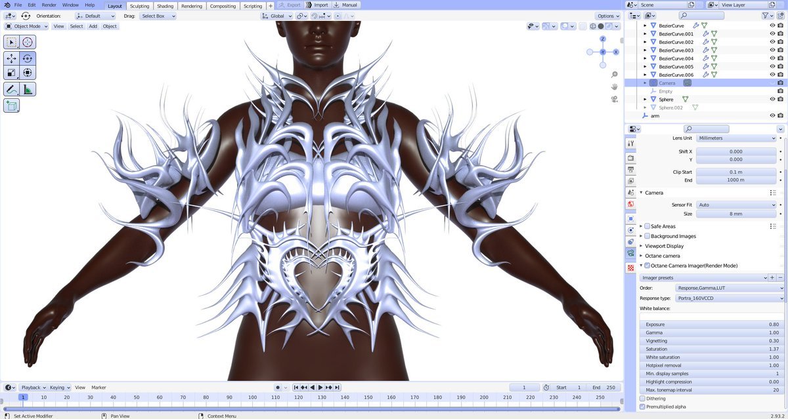This screenshot has width=788, height=419.
Task: Enable the Dithering checkbox
Action: point(642,399)
